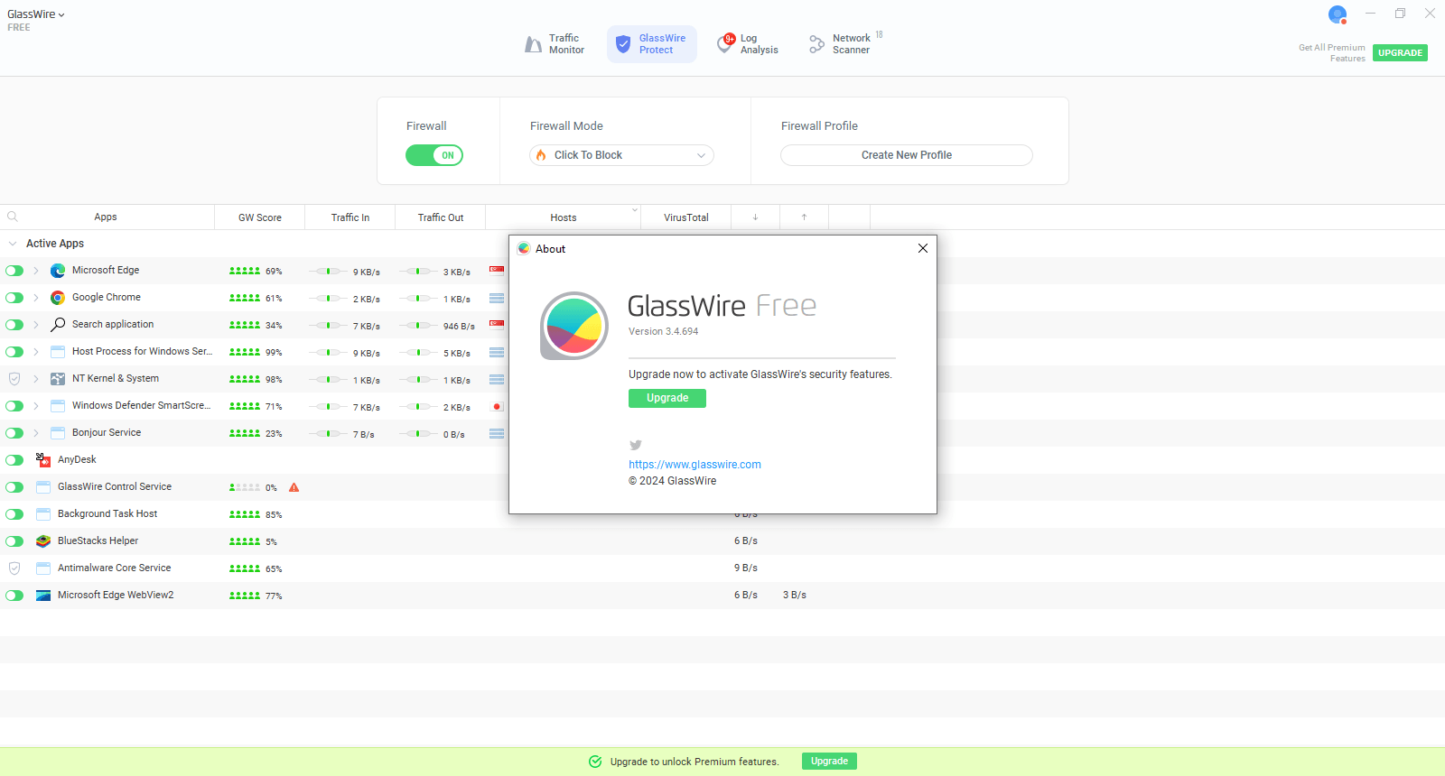Click the host flag in Microsoft Edge row
Screen dimensions: 1445x776
pos(497,271)
